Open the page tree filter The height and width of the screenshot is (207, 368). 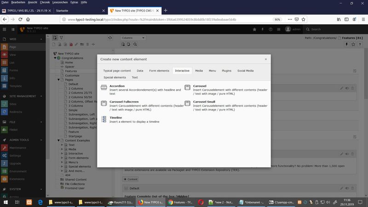(x=61, y=38)
